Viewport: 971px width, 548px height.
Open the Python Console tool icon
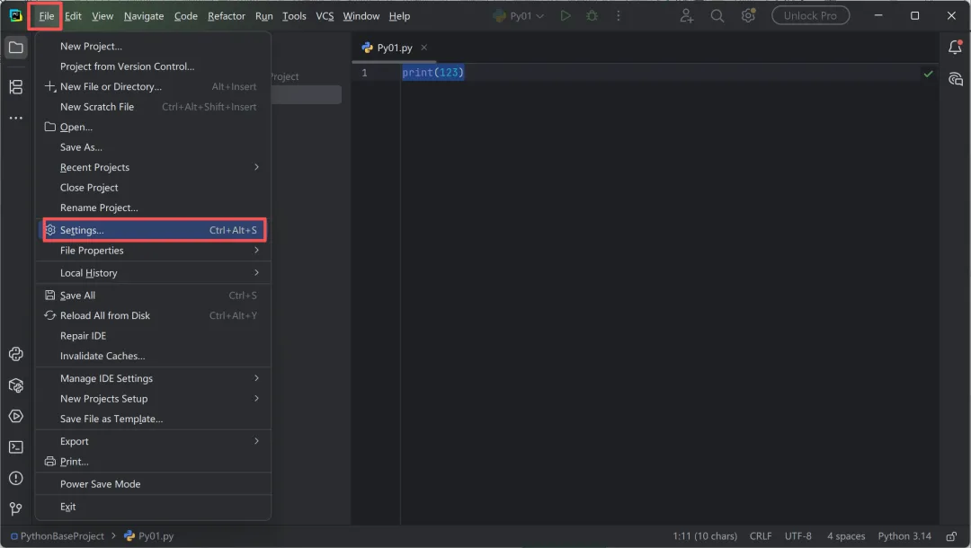pyautogui.click(x=16, y=354)
